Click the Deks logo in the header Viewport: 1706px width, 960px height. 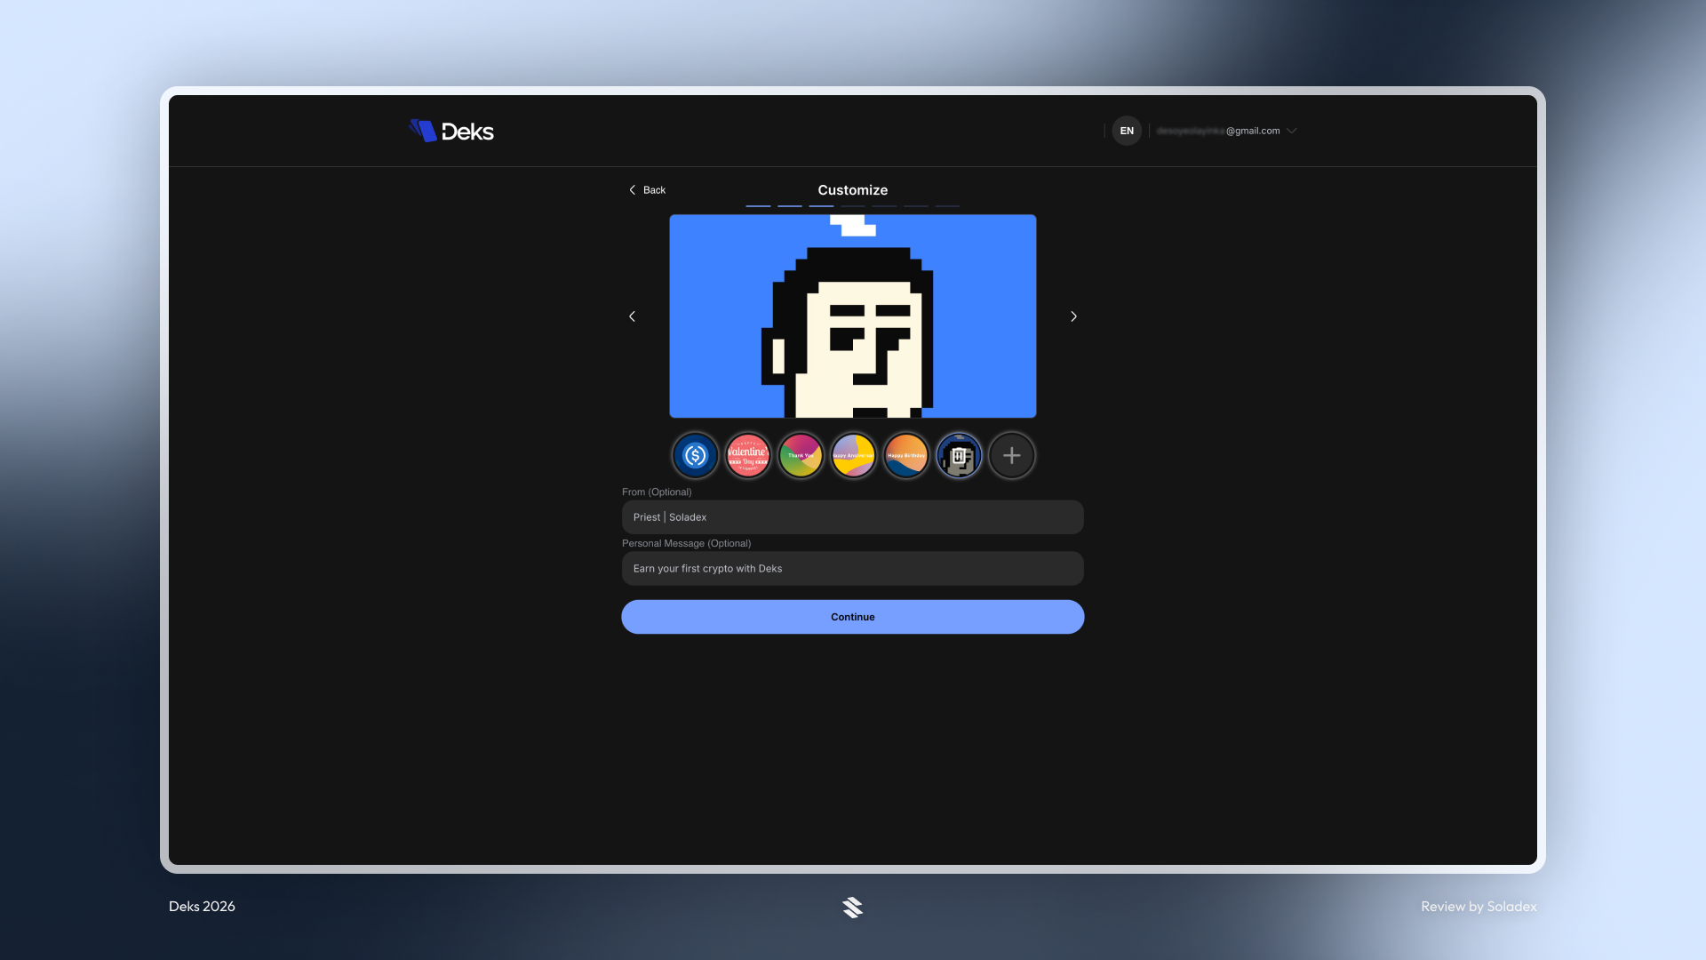451,131
